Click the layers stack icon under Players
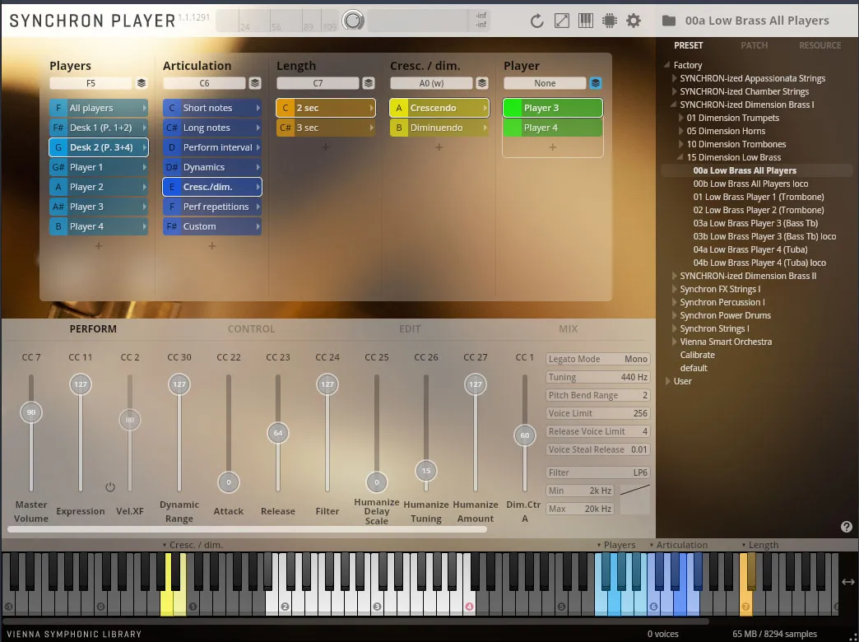 [142, 83]
